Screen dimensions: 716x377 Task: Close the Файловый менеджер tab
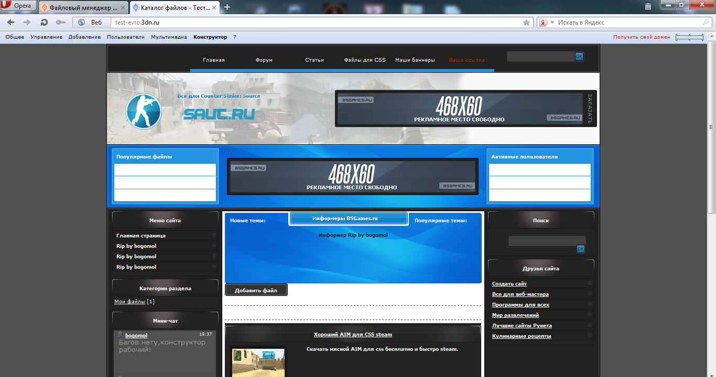(x=123, y=7)
